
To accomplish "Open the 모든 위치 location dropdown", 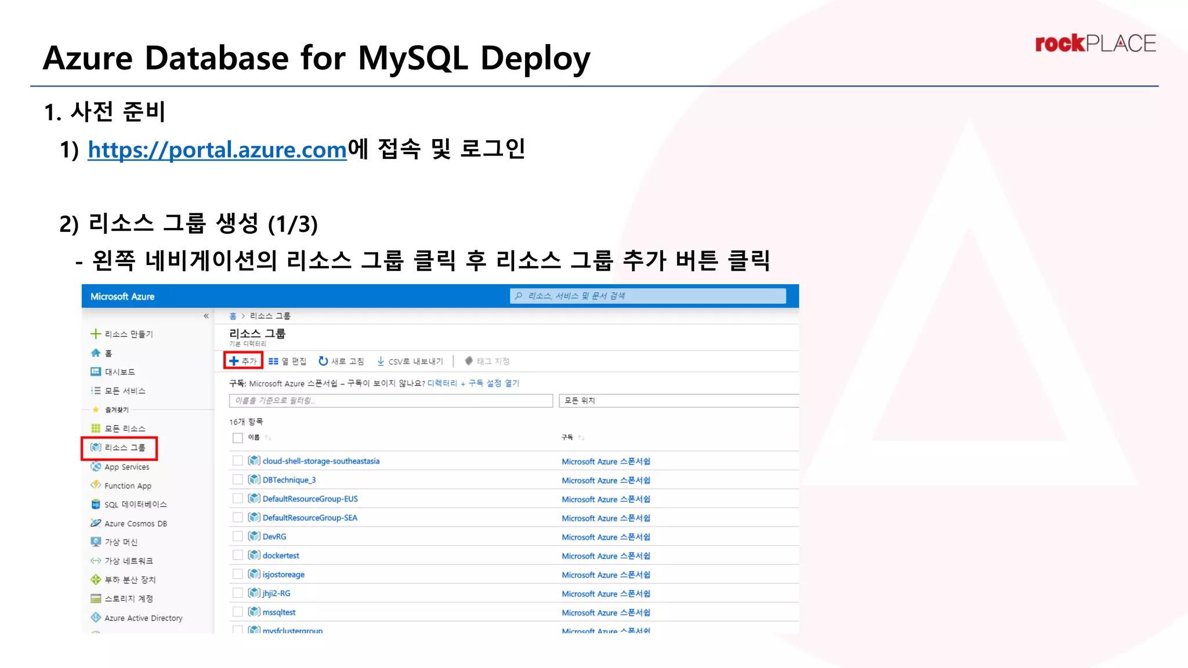I will pyautogui.click(x=679, y=401).
